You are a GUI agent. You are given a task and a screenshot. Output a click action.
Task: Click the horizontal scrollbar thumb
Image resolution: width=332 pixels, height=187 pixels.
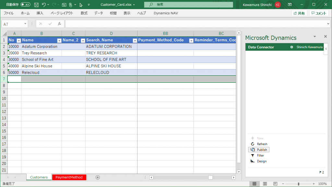(x=210, y=178)
